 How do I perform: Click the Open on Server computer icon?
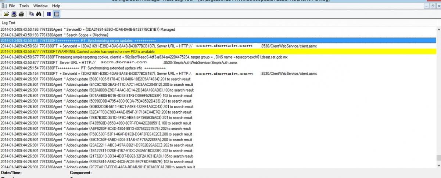pyautogui.click(x=14, y=14)
